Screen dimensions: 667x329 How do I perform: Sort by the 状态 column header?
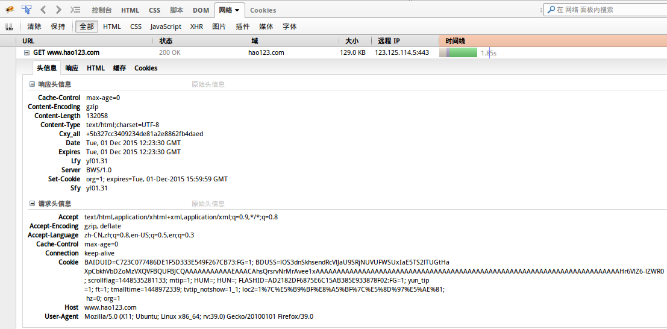tap(199, 41)
